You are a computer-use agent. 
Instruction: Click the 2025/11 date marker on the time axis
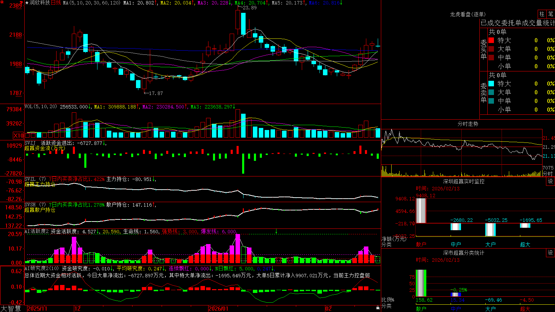coord(37,309)
